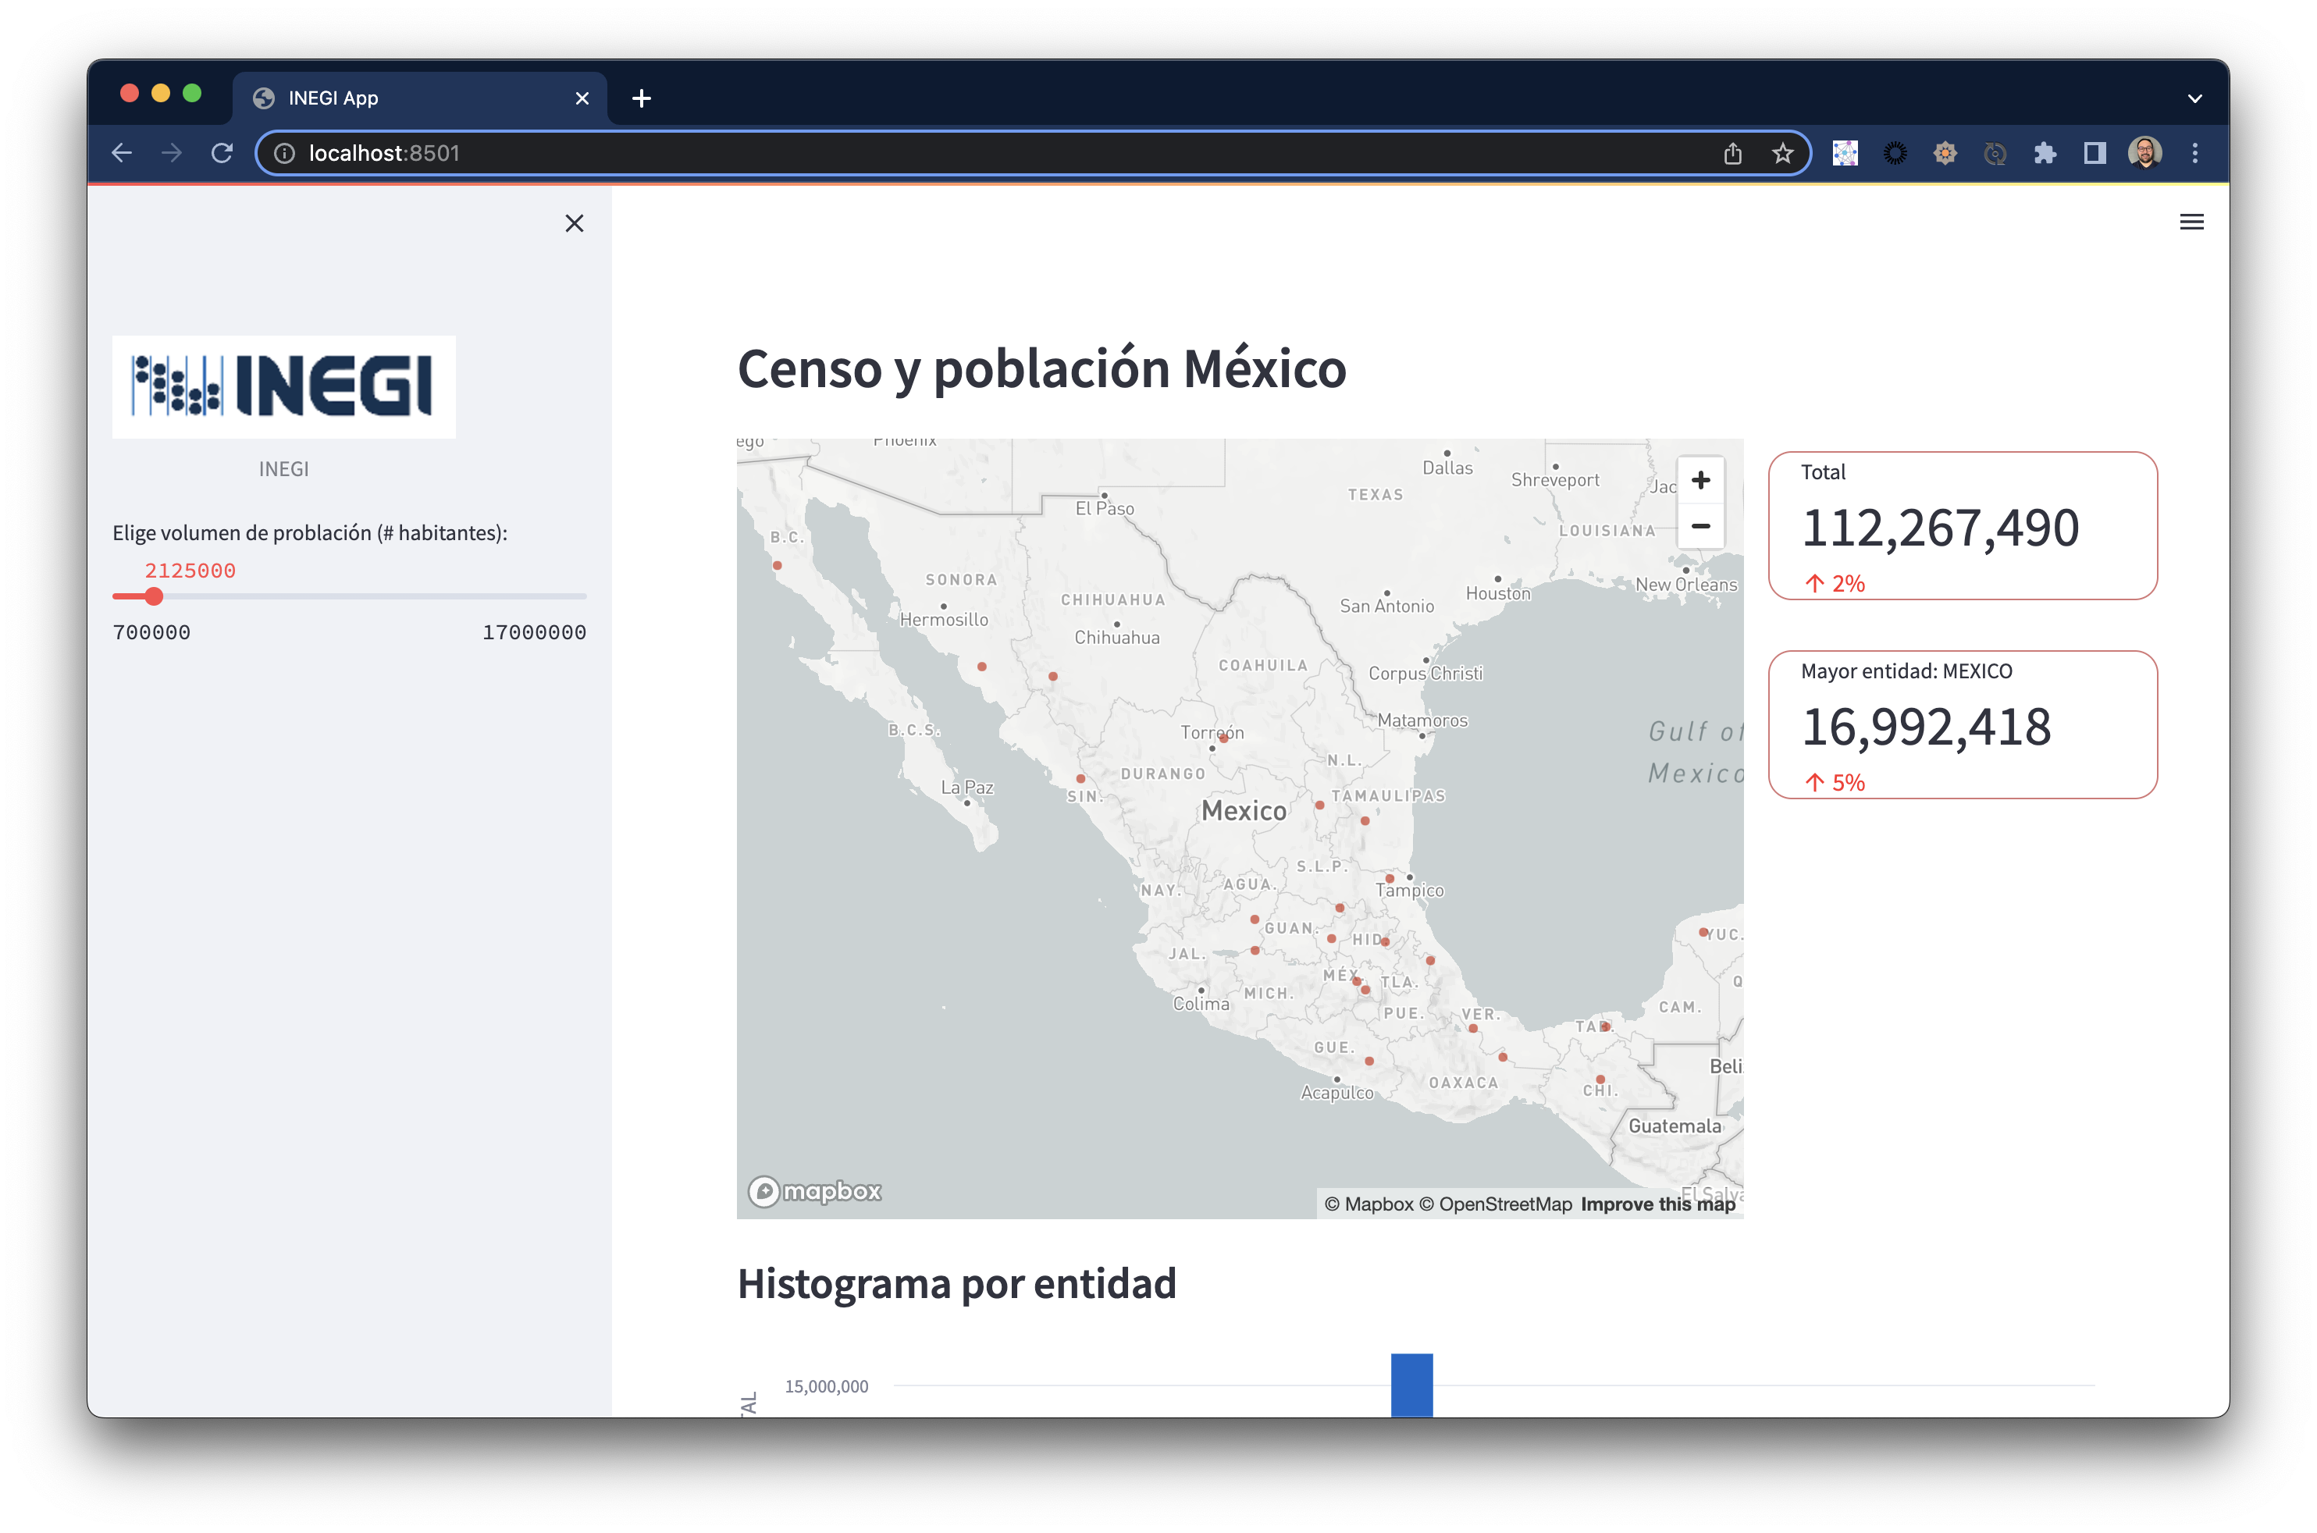Open the browser extensions puzzle icon

pyautogui.click(x=2045, y=152)
